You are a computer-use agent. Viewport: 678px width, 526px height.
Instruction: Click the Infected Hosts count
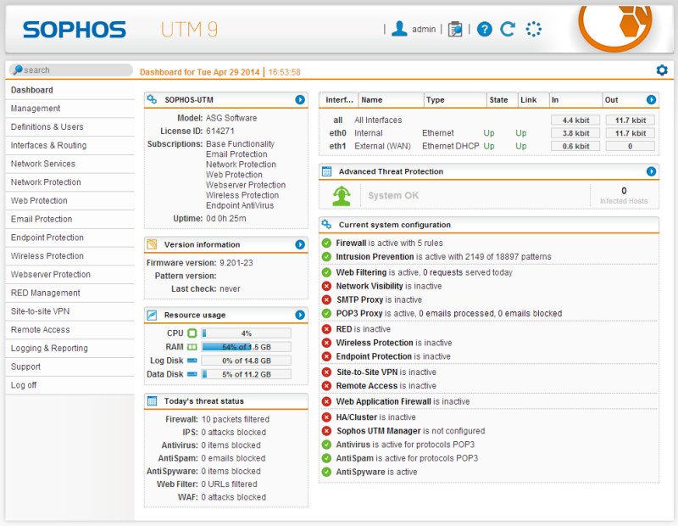pos(624,191)
